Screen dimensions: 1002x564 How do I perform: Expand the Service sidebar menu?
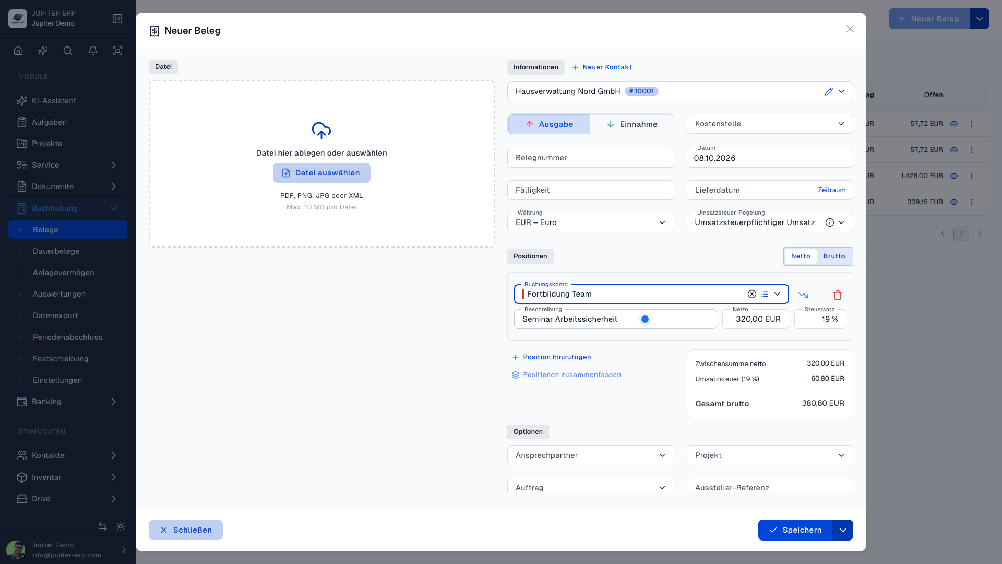(x=68, y=165)
